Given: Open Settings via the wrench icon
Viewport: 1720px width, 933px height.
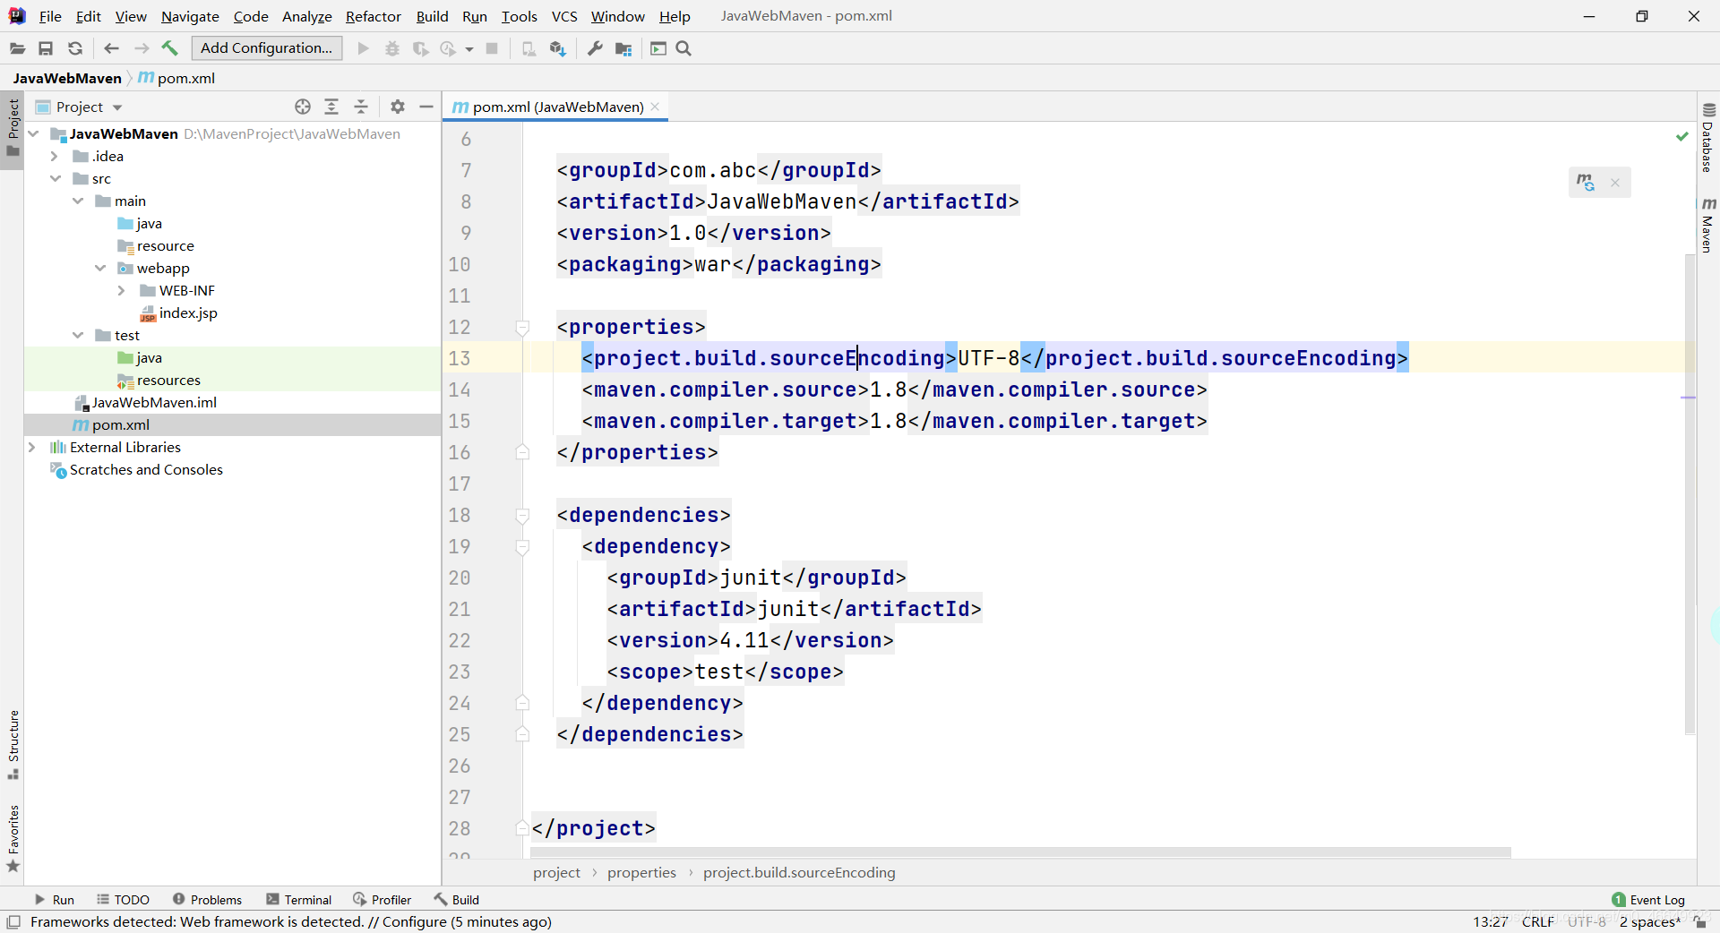Looking at the screenshot, I should [x=595, y=48].
